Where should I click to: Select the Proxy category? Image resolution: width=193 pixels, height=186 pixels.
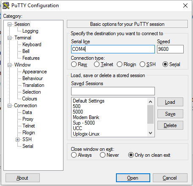[x=28, y=119]
